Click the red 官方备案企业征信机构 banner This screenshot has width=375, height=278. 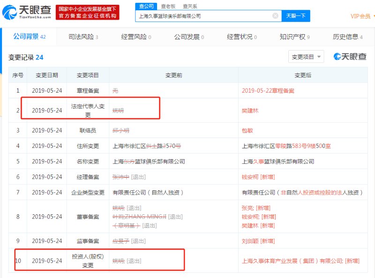pos(88,13)
